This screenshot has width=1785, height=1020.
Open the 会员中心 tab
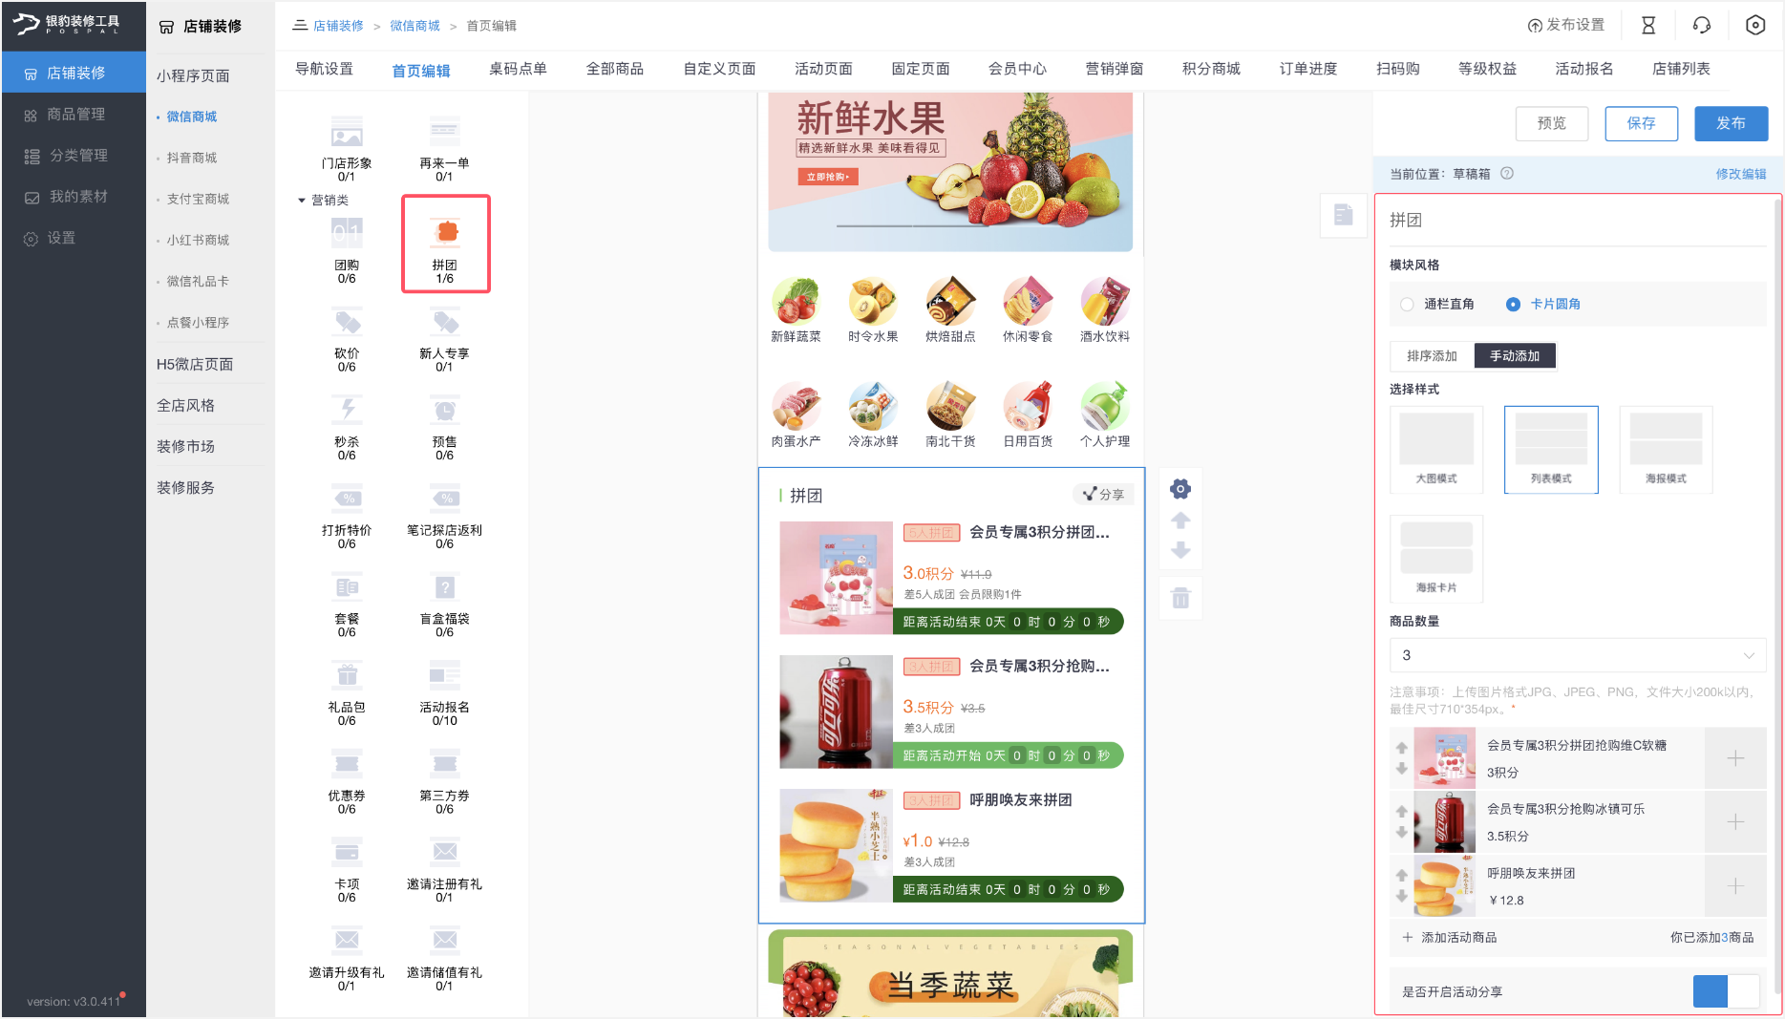point(1017,69)
